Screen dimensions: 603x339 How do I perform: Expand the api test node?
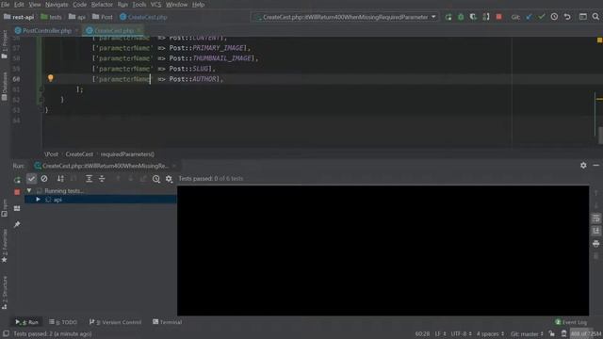pos(38,200)
